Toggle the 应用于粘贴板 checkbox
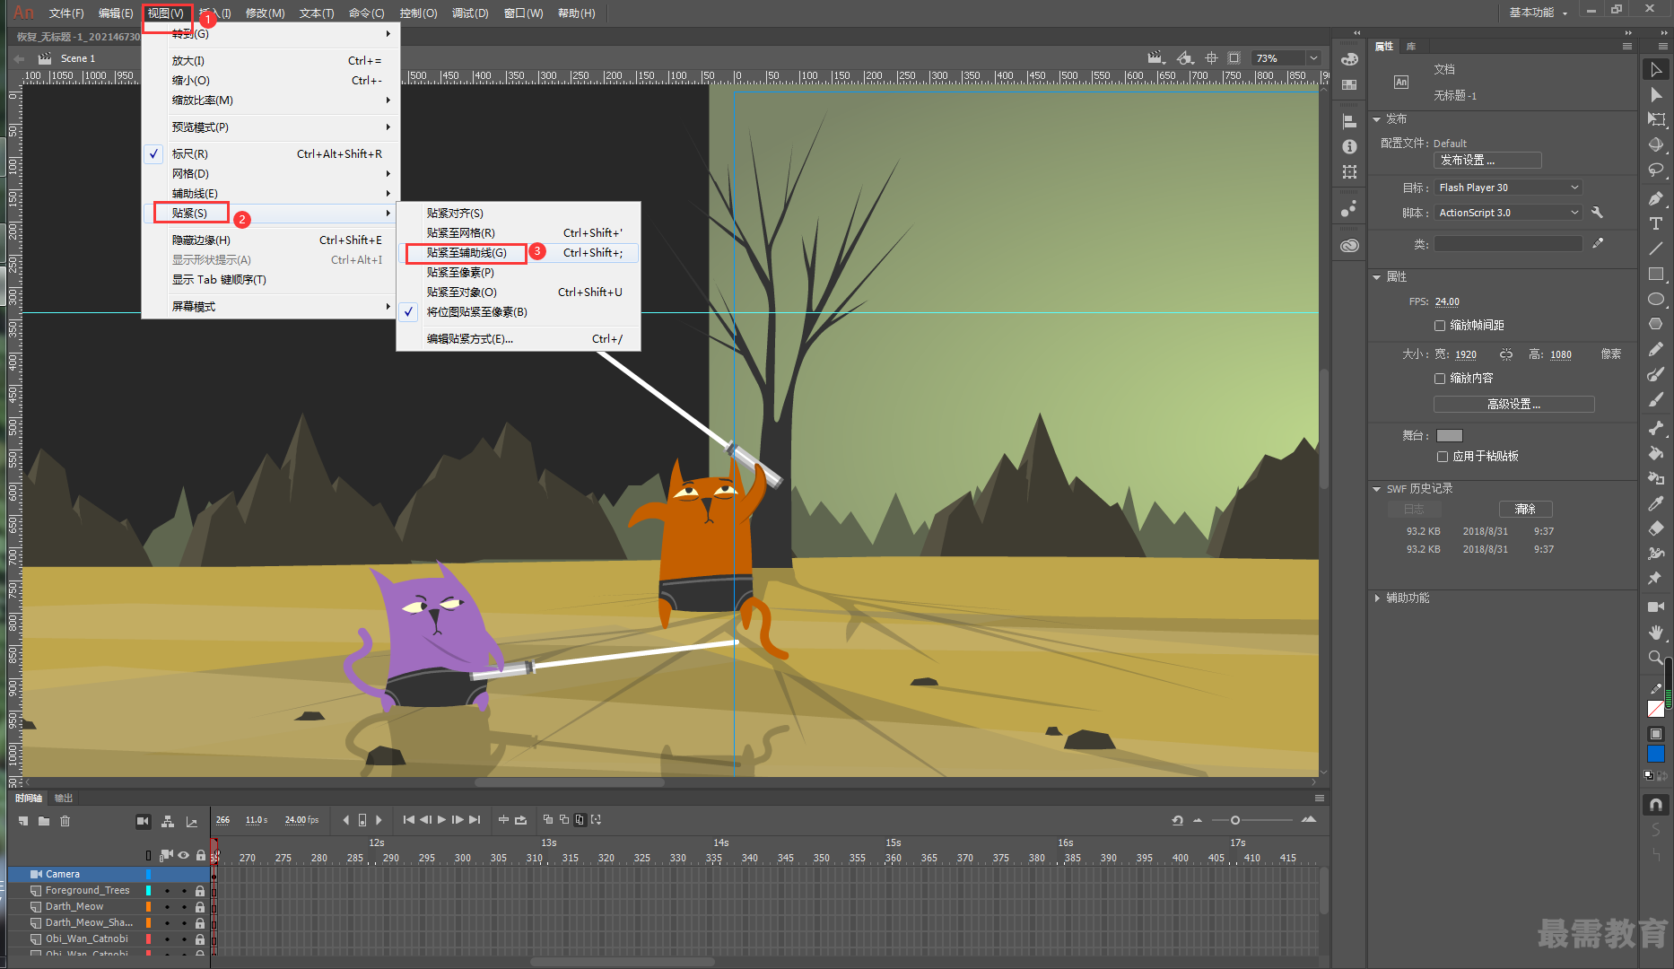 tap(1443, 457)
